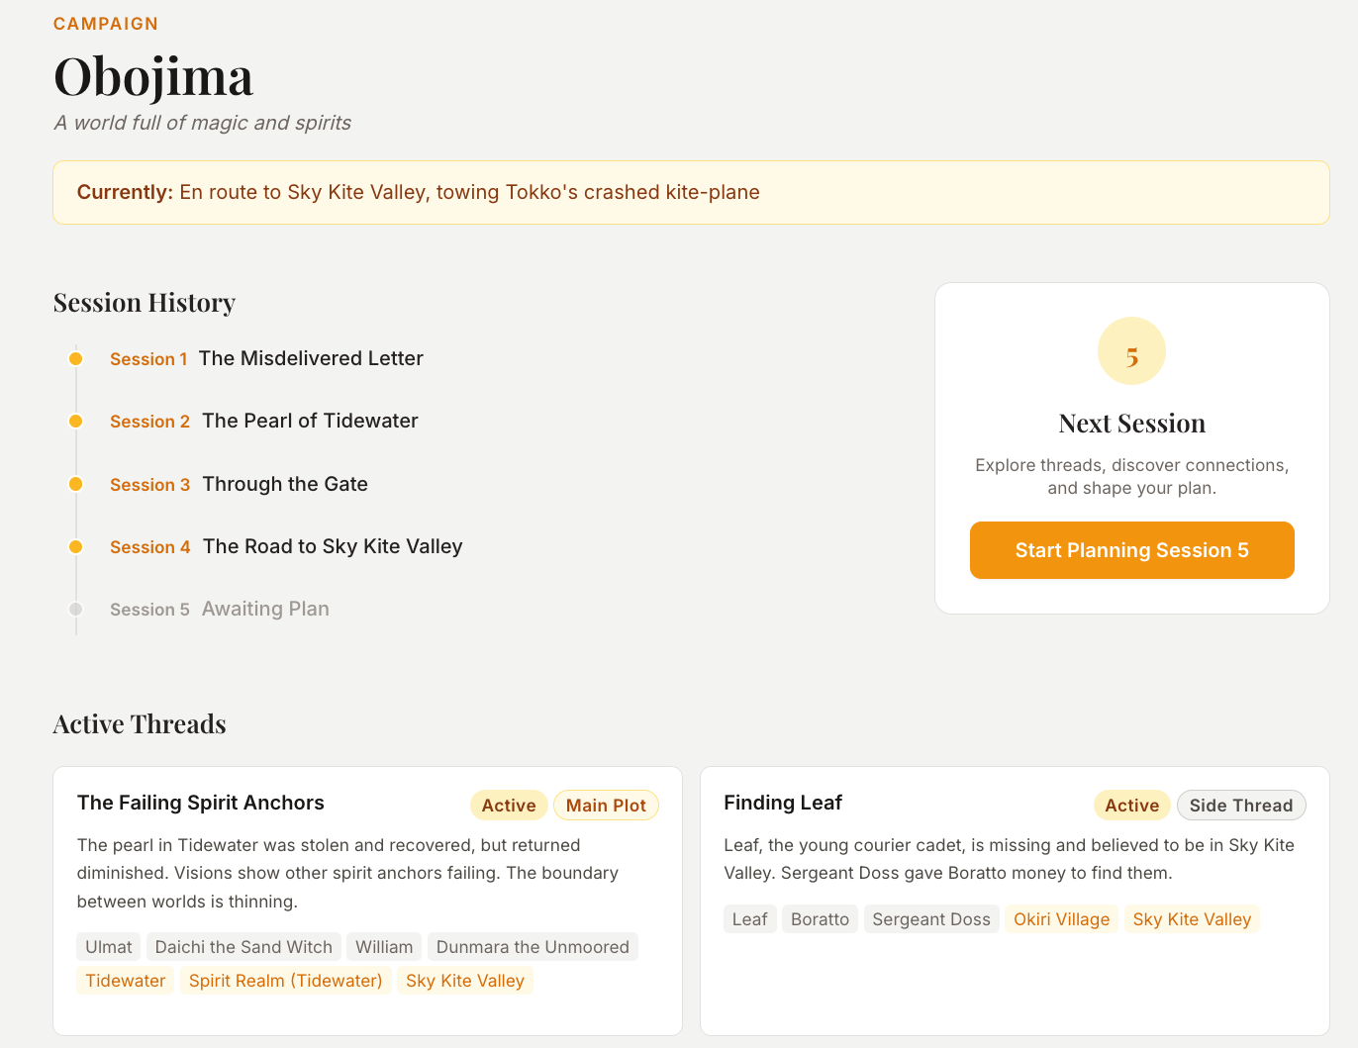Click Active badge on Failing Spirit Anchors card

point(509,806)
